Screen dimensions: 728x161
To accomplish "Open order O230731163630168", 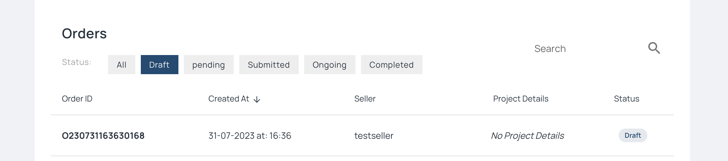I will (103, 136).
